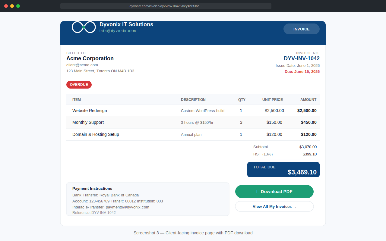This screenshot has width=386, height=241.
Task: Click the $2,500.00 unit price cell
Action: coord(274,111)
